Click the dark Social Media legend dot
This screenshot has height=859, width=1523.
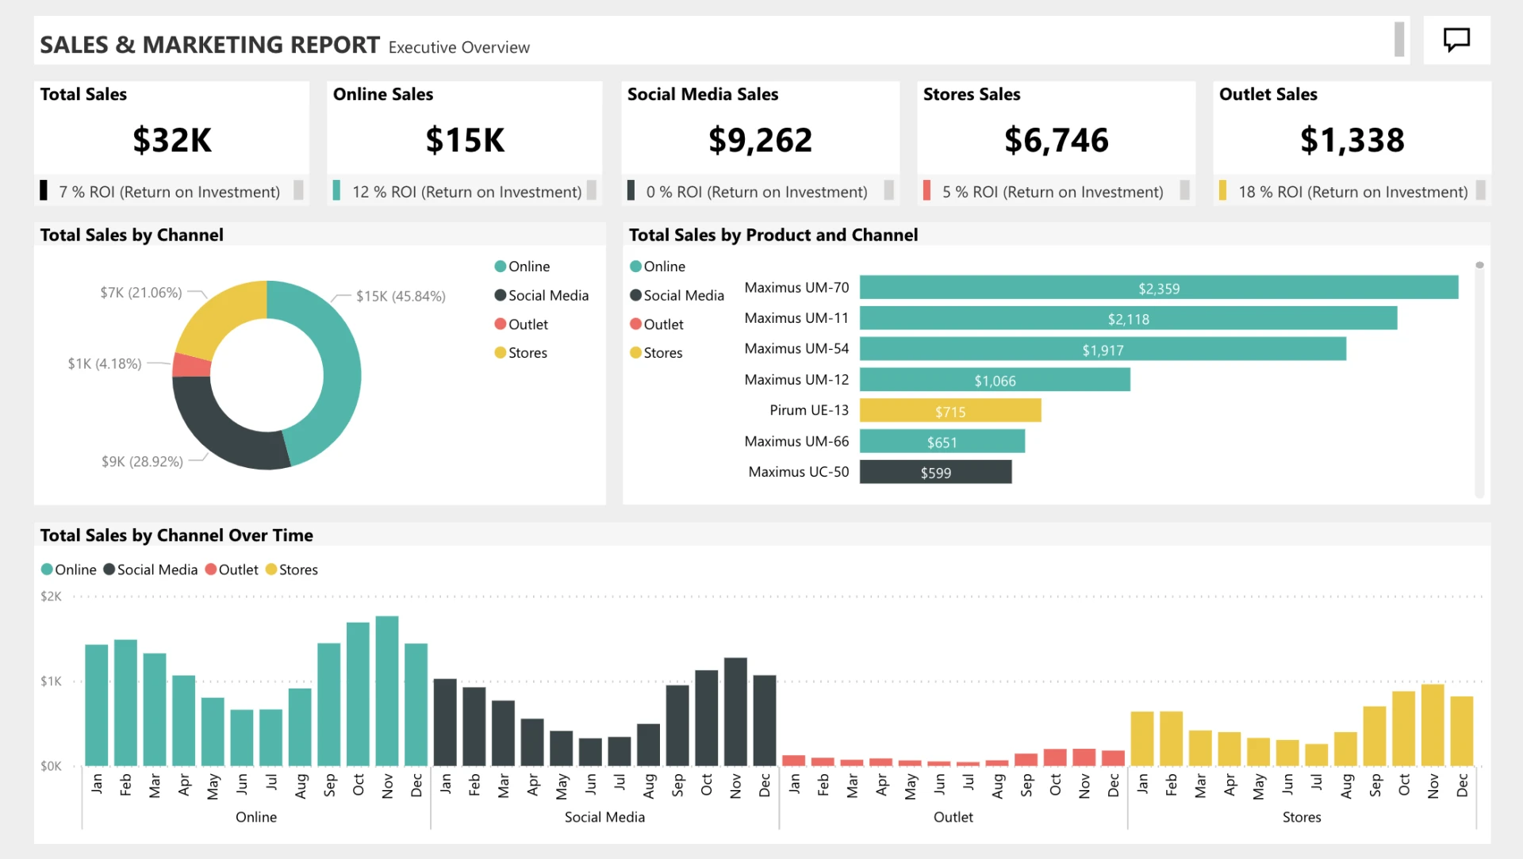click(499, 294)
